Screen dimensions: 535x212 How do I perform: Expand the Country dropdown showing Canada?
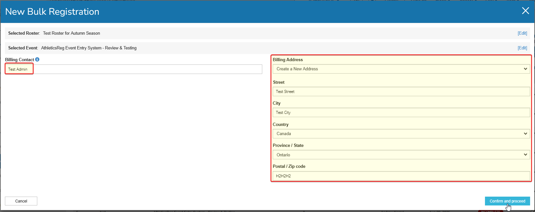coord(401,134)
